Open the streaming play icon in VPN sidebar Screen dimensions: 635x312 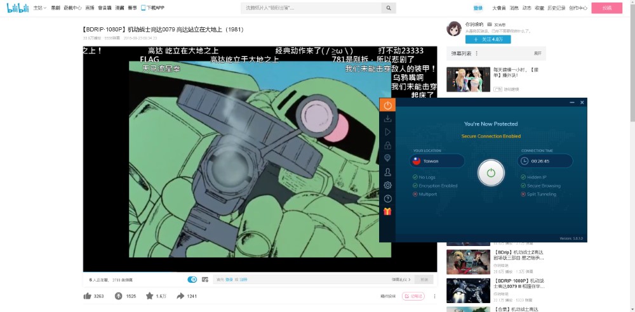[x=387, y=132]
